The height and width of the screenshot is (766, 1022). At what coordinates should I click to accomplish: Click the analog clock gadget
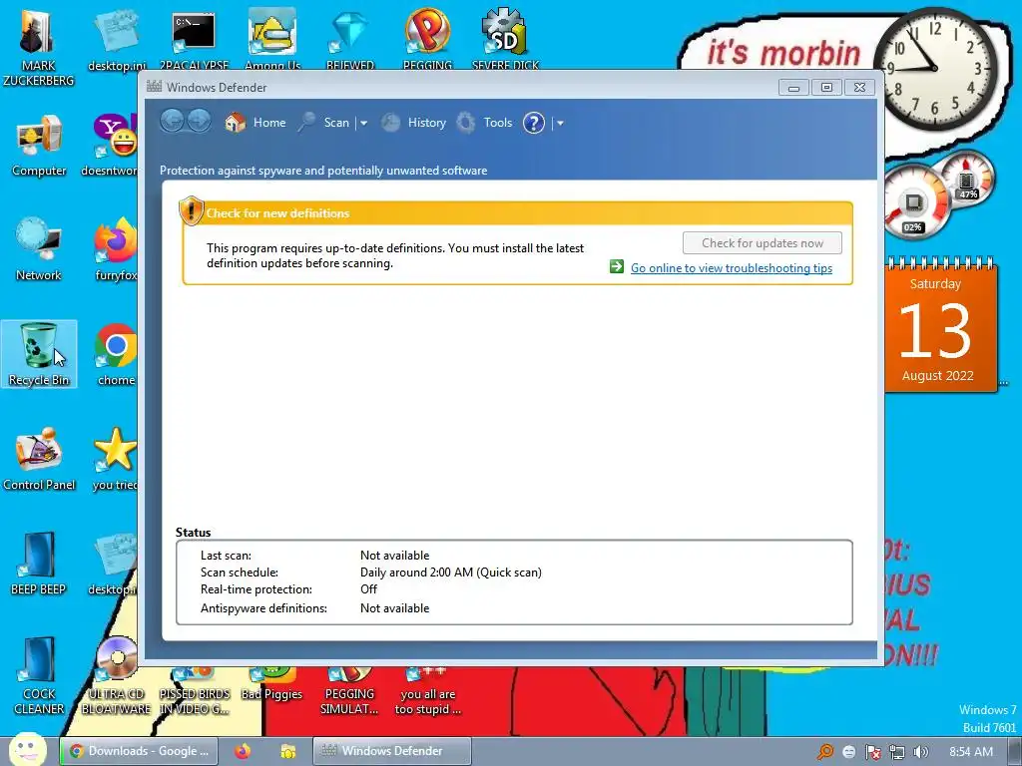(x=935, y=69)
